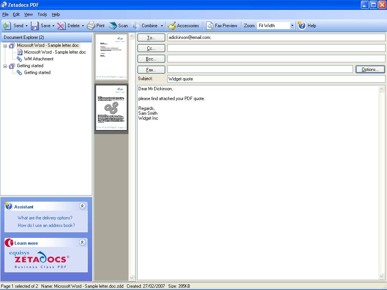Collapse the Microsoft Word - Sample letter.doc tree node

[x=5, y=46]
